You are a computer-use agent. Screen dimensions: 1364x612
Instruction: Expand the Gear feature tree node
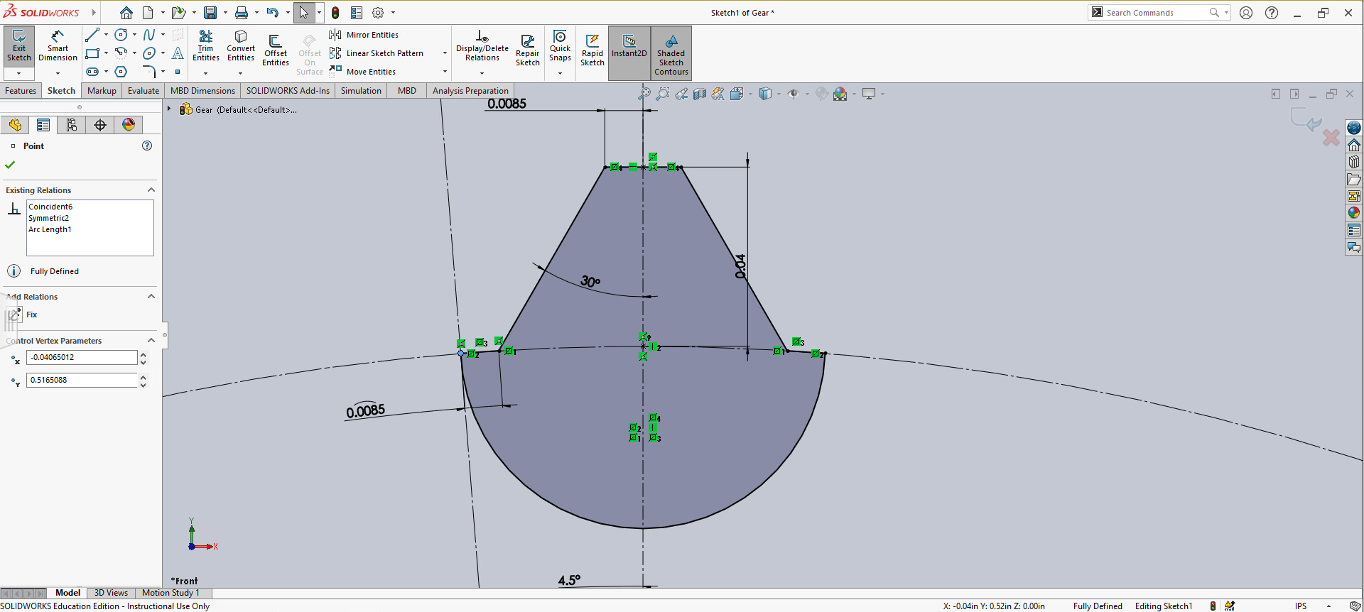coord(169,109)
